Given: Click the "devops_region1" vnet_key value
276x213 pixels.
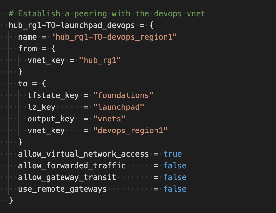Looking at the screenshot, I should (130, 131).
